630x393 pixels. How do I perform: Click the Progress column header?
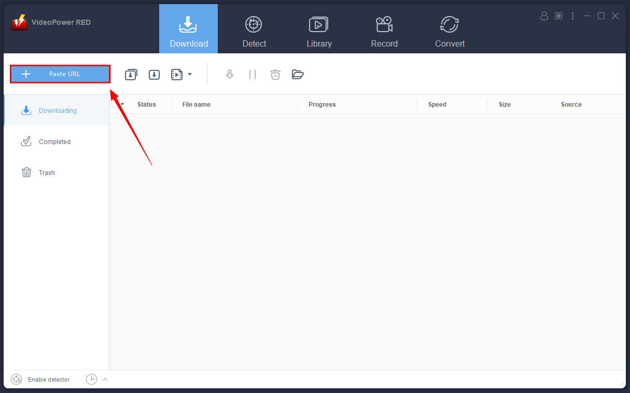pos(322,105)
